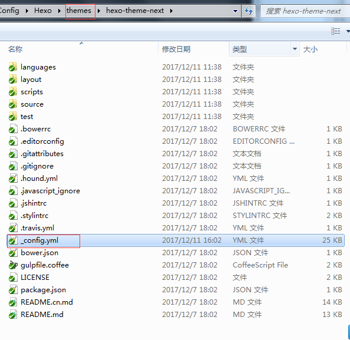
Task: Click the refresh icon beside address bar
Action: 248,11
